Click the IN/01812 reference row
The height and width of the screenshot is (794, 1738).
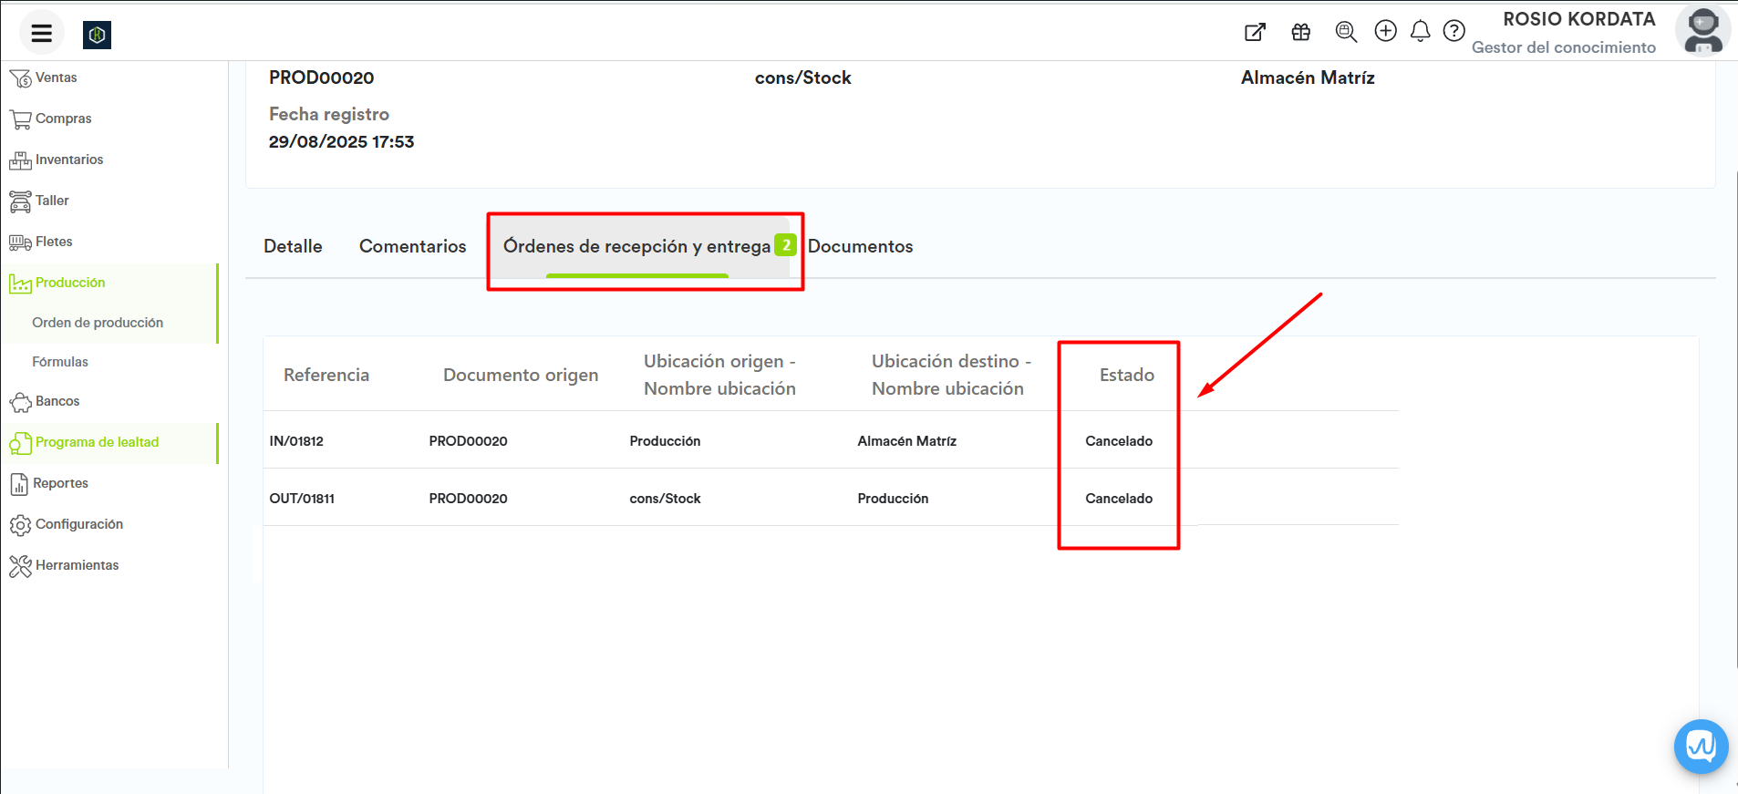coord(296,441)
